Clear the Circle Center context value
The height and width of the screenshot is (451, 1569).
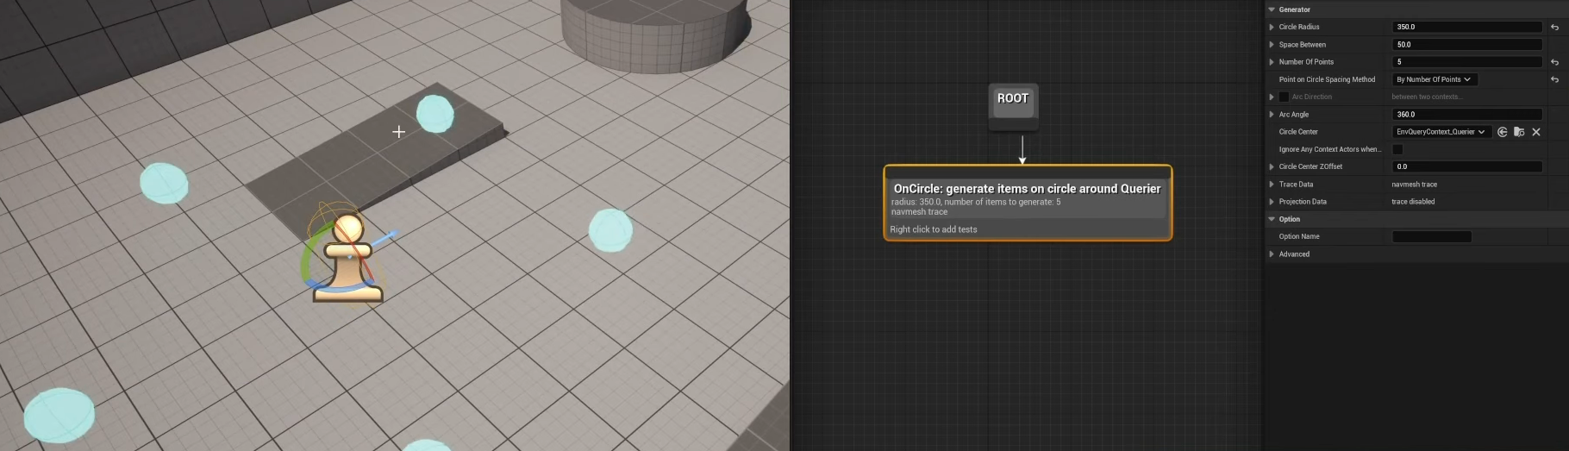coord(1536,132)
